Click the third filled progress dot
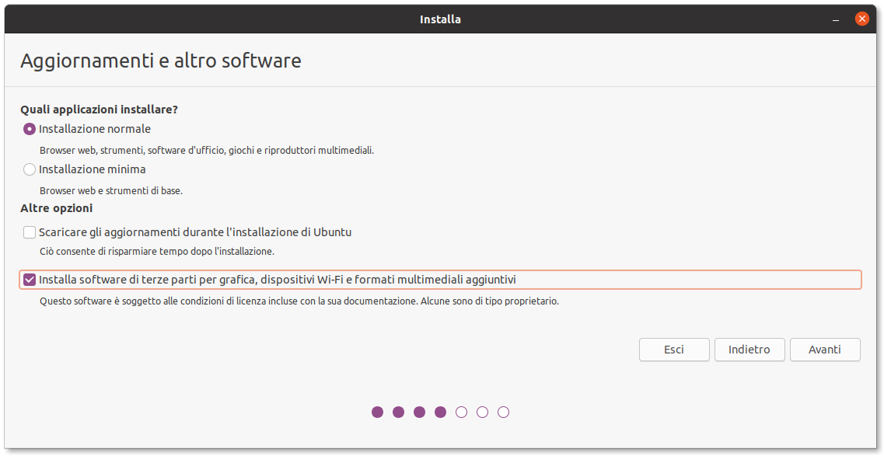This screenshot has height=456, width=884. (x=420, y=412)
